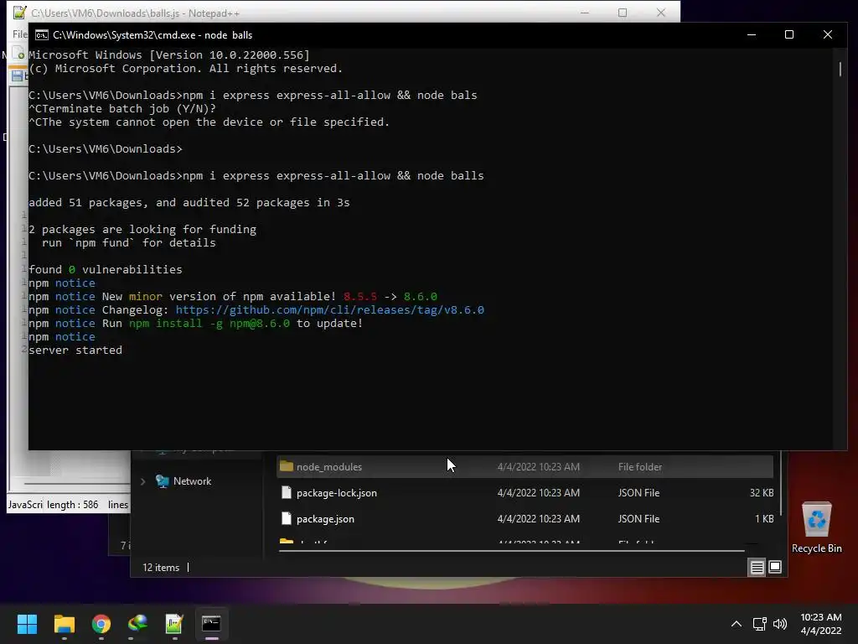
Task: Maximize the Notepad++ window
Action: point(623,13)
